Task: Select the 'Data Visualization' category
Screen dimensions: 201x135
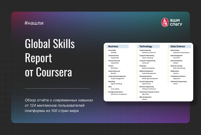Action: [176, 61]
